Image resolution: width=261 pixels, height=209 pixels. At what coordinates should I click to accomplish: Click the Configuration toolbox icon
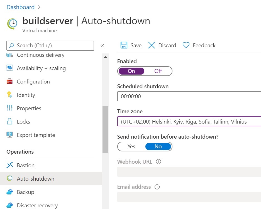(9, 82)
